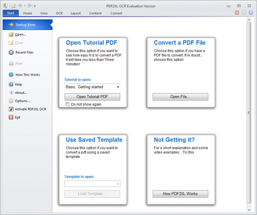This screenshot has height=215, width=257.
Task: Open How This Works from sidebar
Action: [28, 75]
